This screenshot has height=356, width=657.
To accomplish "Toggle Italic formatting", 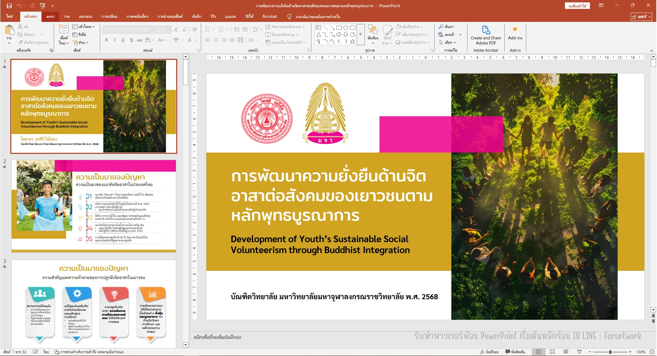I will (115, 40).
